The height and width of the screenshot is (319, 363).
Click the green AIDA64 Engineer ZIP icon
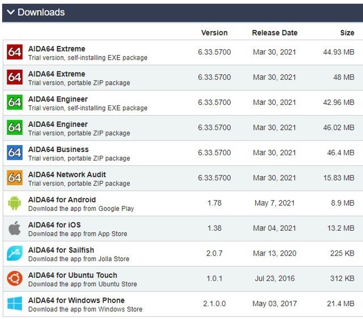(15, 128)
